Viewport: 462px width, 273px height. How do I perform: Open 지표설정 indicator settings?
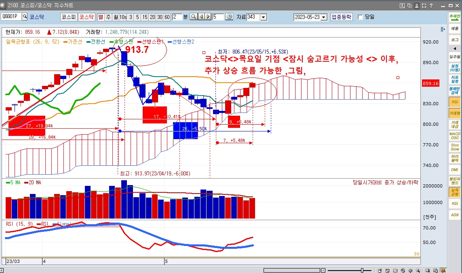[455, 79]
